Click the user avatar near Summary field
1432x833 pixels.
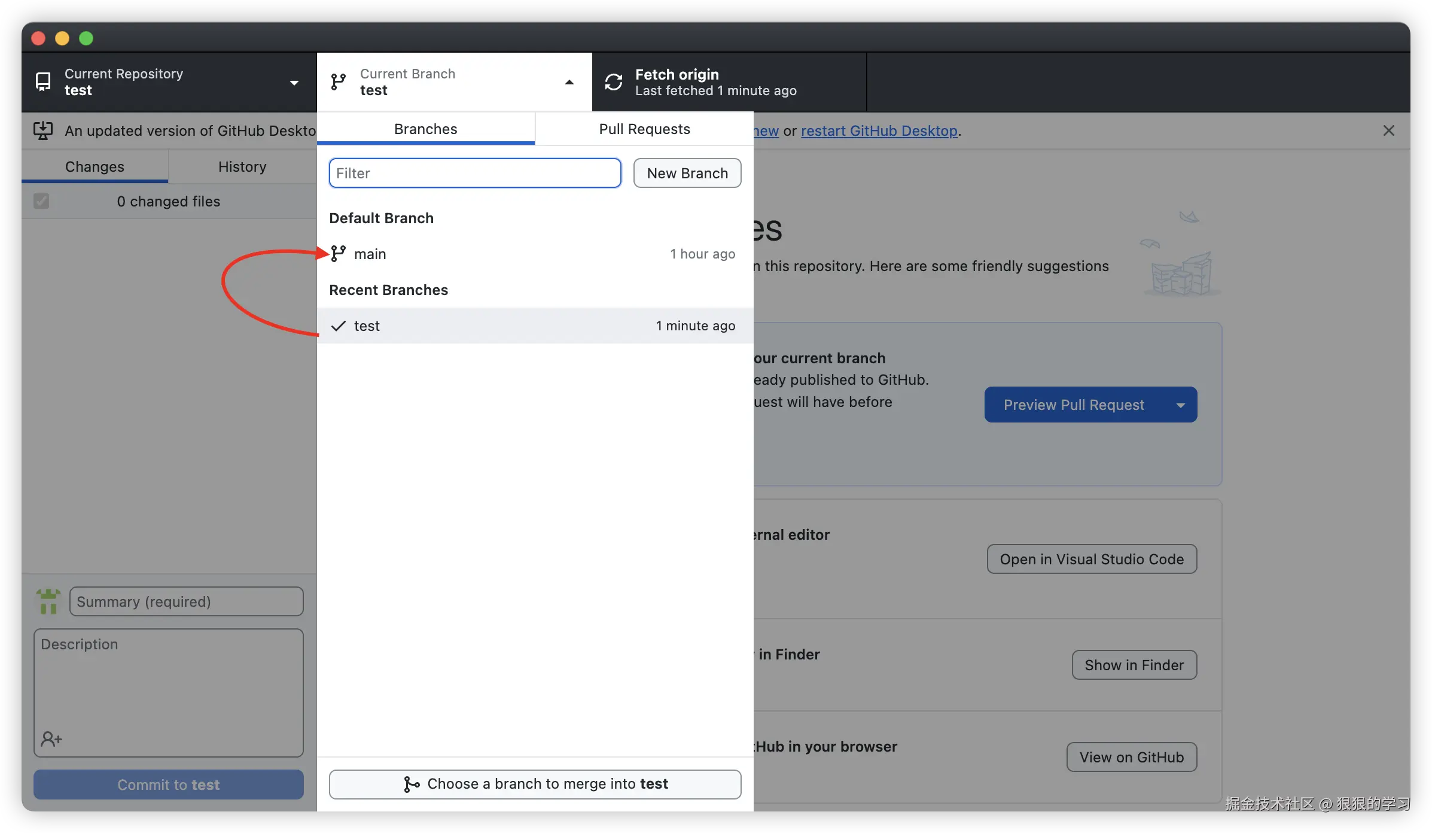coord(48,601)
